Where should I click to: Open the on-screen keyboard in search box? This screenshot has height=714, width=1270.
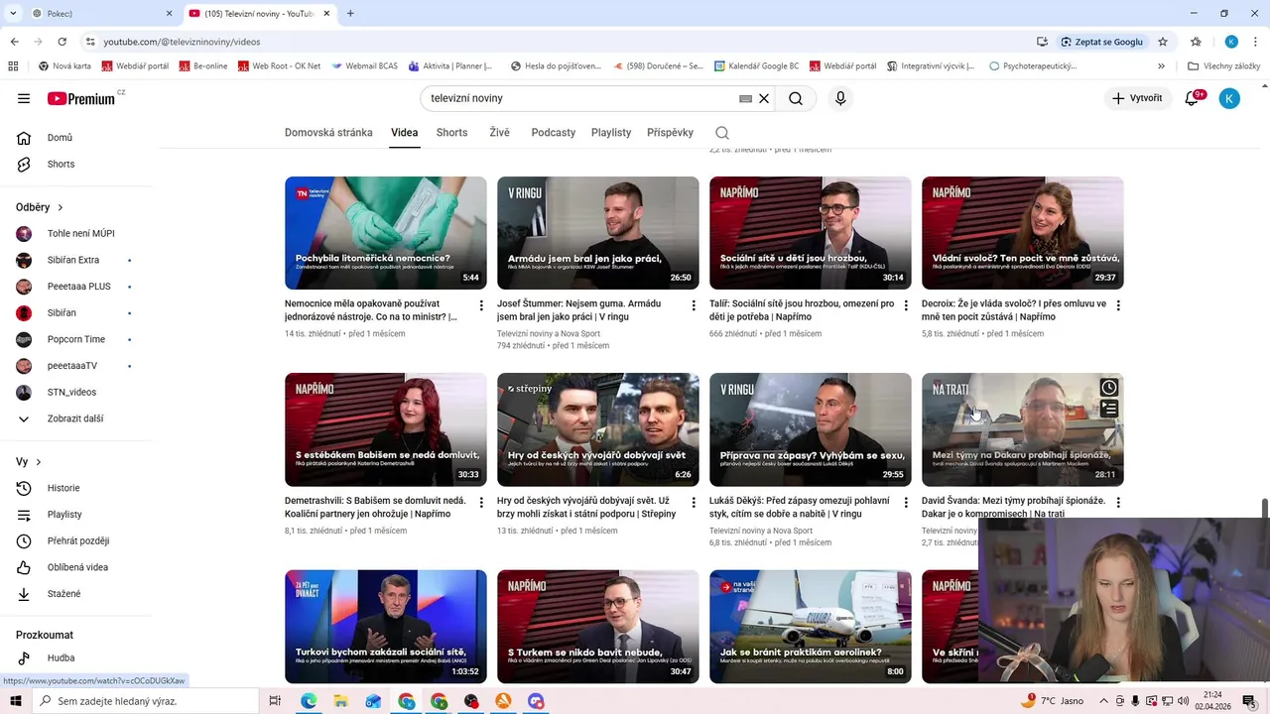[x=745, y=99]
